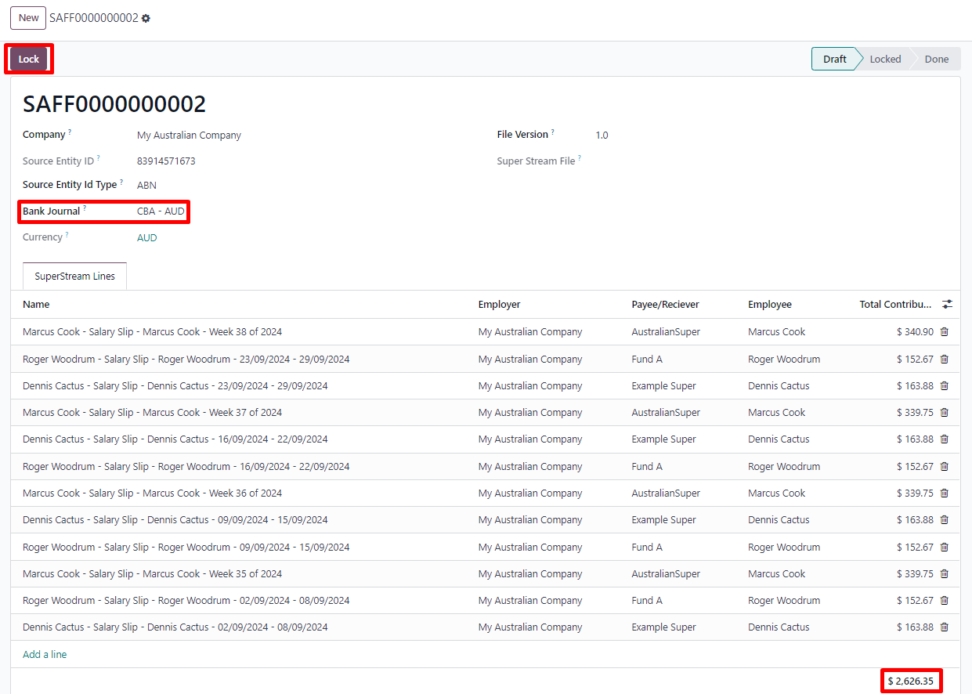Open the column options adjust icon
The image size is (972, 694).
948,305
